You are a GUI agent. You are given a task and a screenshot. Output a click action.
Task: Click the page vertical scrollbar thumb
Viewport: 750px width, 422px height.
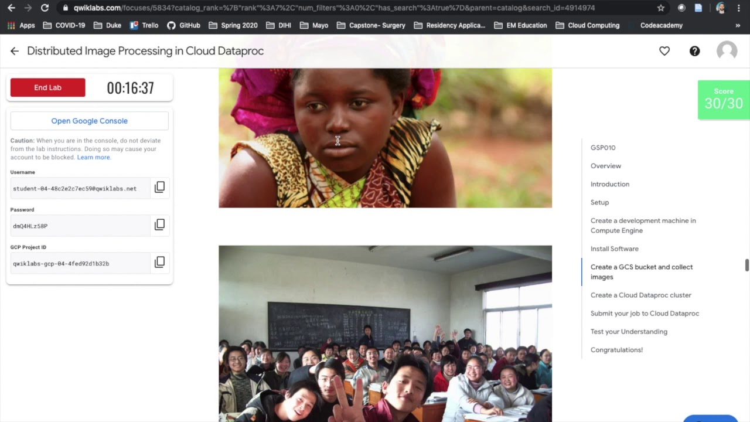click(x=747, y=265)
